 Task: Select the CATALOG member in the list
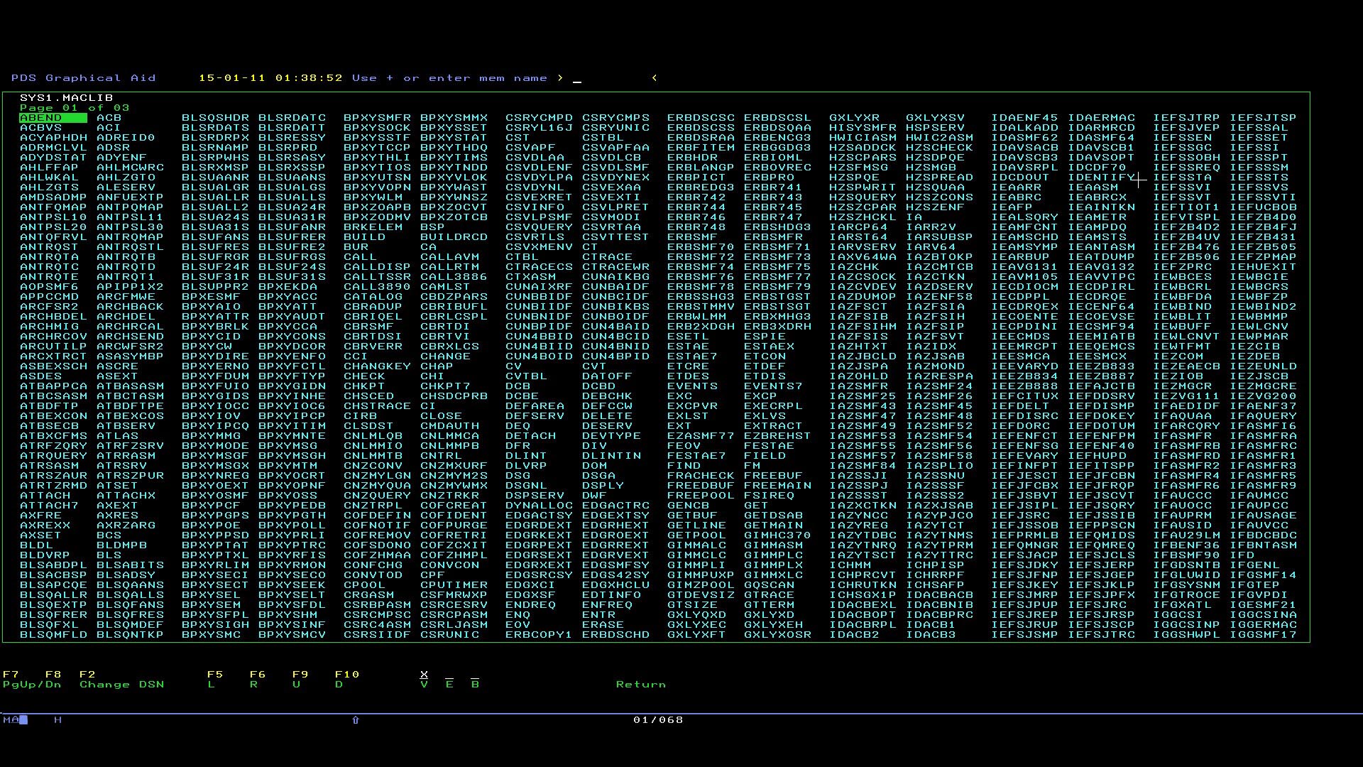[x=373, y=297]
